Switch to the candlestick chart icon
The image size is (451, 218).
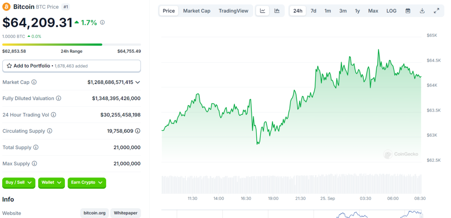pos(277,11)
